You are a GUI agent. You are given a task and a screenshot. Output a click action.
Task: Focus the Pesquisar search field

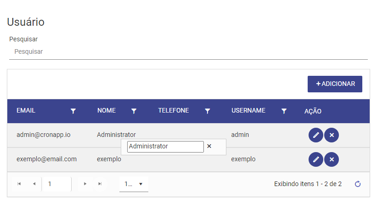(188, 52)
